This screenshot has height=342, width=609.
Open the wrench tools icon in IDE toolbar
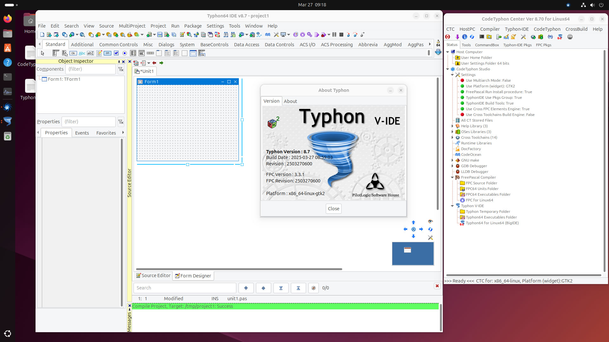coord(276,35)
